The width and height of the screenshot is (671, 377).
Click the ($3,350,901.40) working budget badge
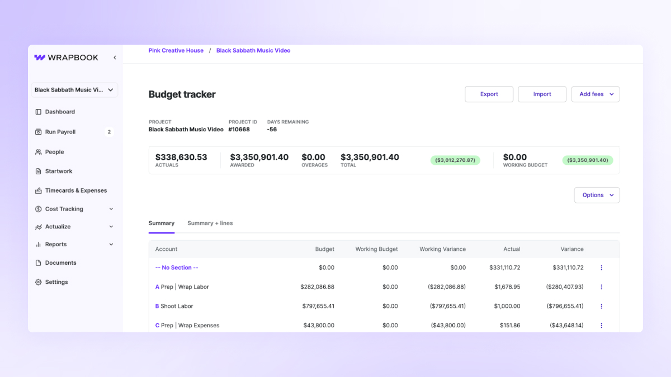point(588,160)
